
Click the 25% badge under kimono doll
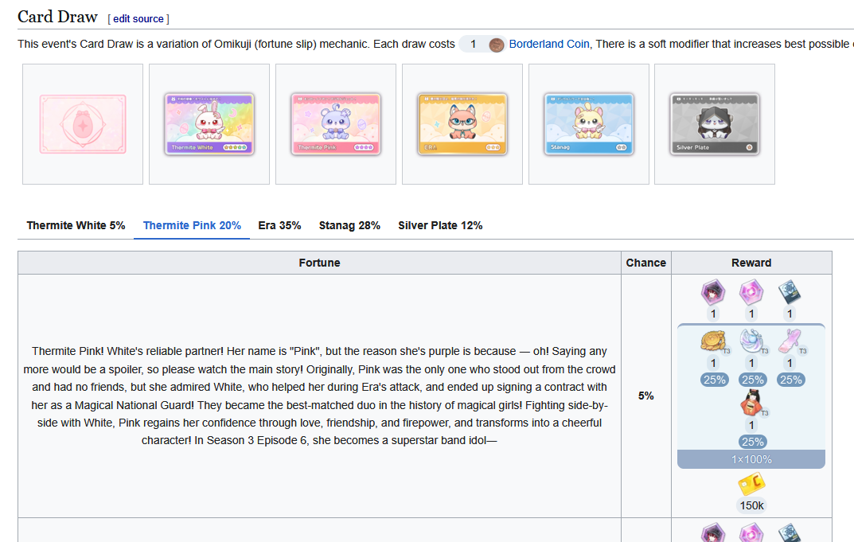point(752,442)
